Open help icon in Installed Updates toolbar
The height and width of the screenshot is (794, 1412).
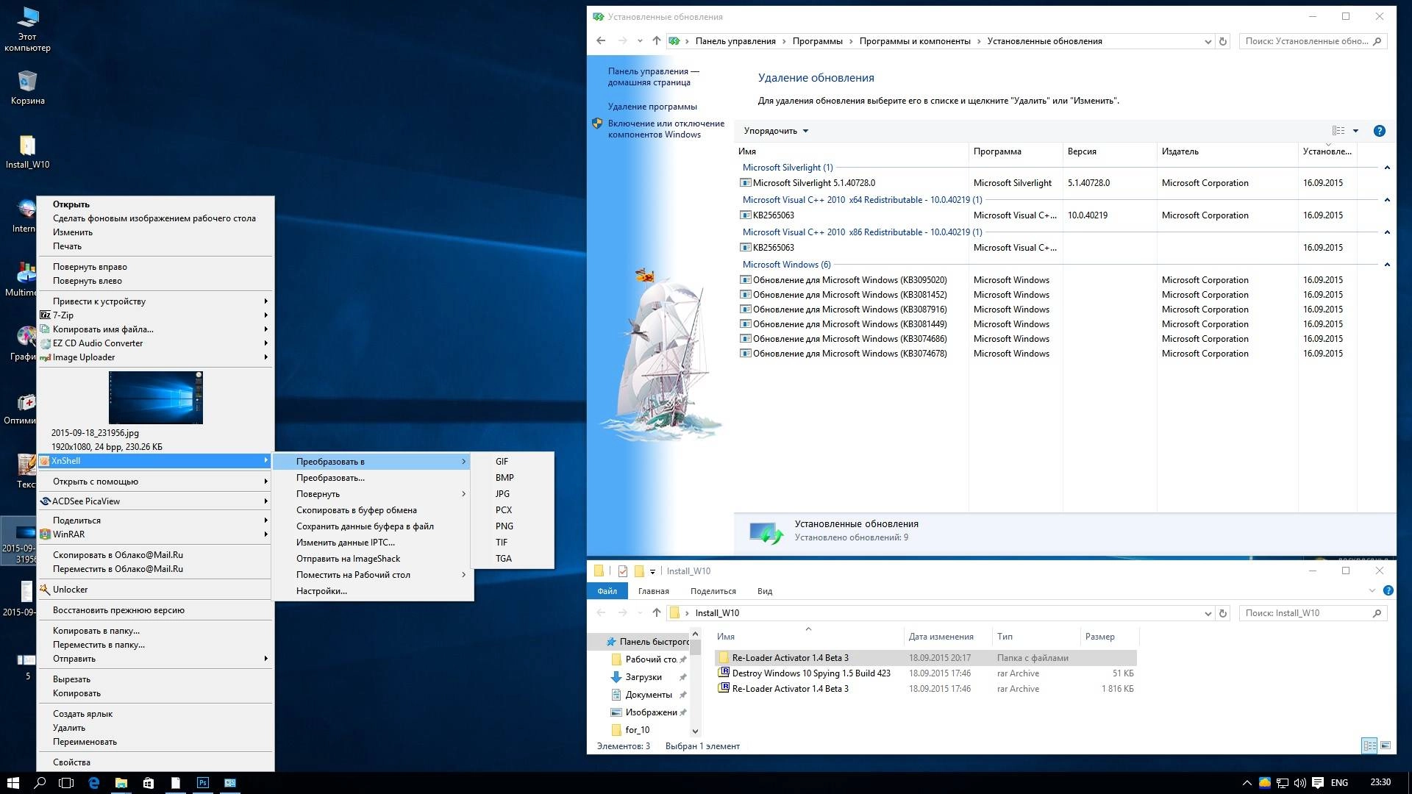tap(1380, 131)
